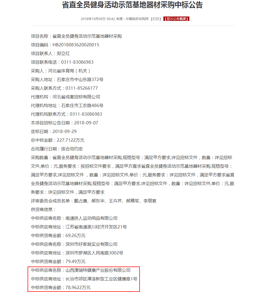This screenshot has height=292, width=270.
Task: Click the 打印 print link
Action: tap(156, 19)
